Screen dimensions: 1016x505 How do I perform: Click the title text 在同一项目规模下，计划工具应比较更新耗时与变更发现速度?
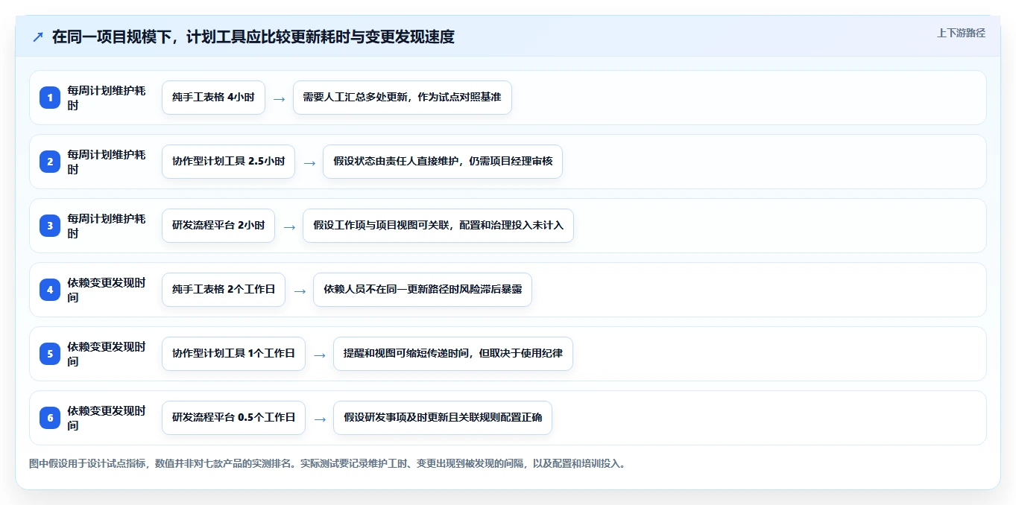coord(253,36)
